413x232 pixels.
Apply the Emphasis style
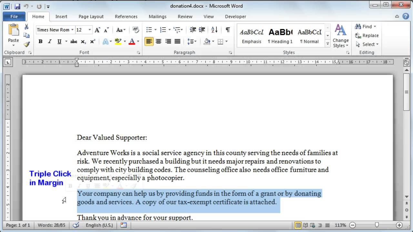click(252, 35)
